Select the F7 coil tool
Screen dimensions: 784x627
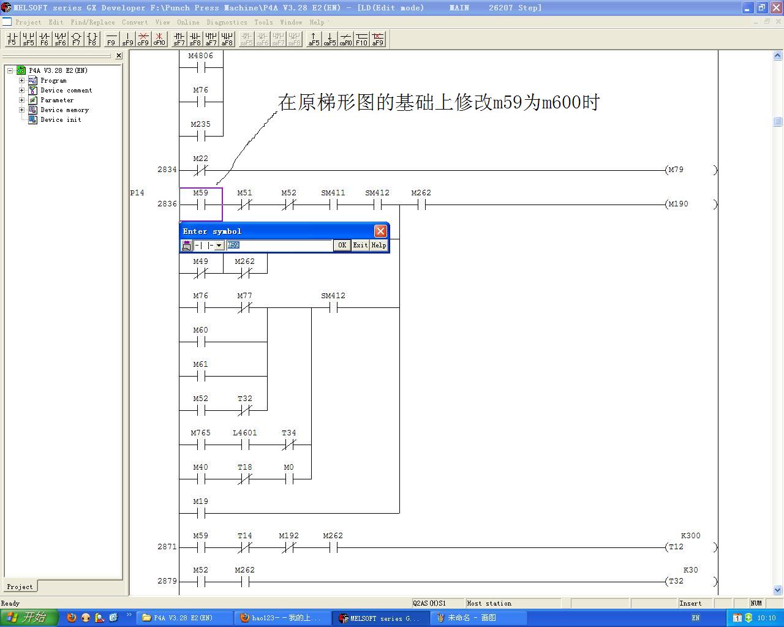point(76,39)
